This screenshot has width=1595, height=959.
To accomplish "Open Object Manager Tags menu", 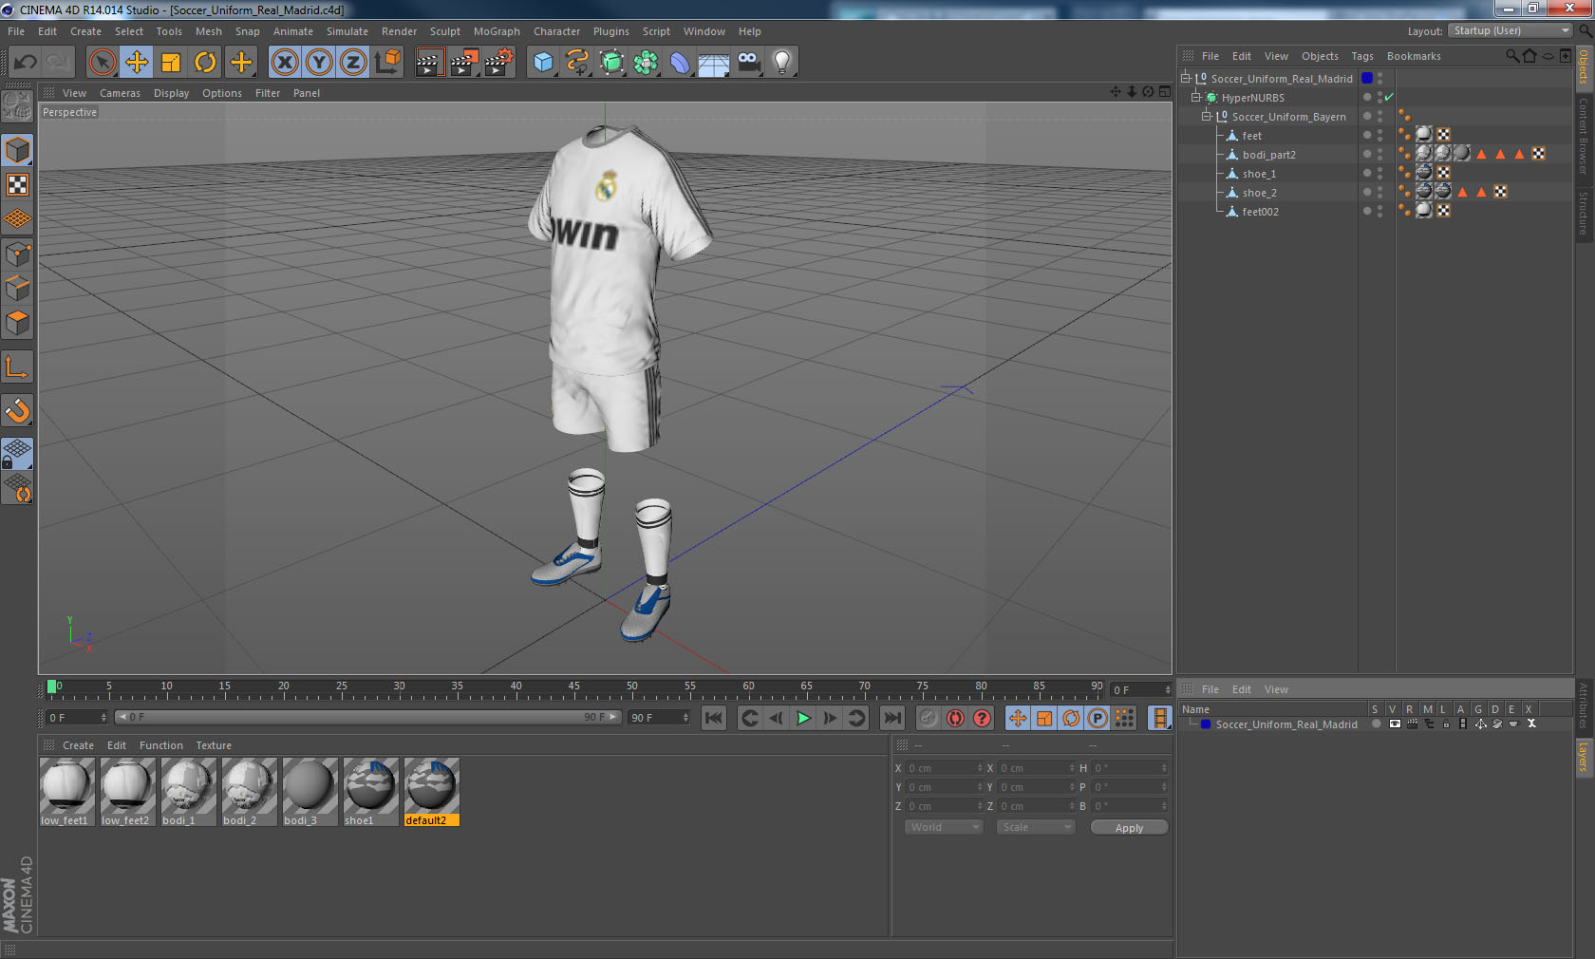I will tap(1362, 56).
